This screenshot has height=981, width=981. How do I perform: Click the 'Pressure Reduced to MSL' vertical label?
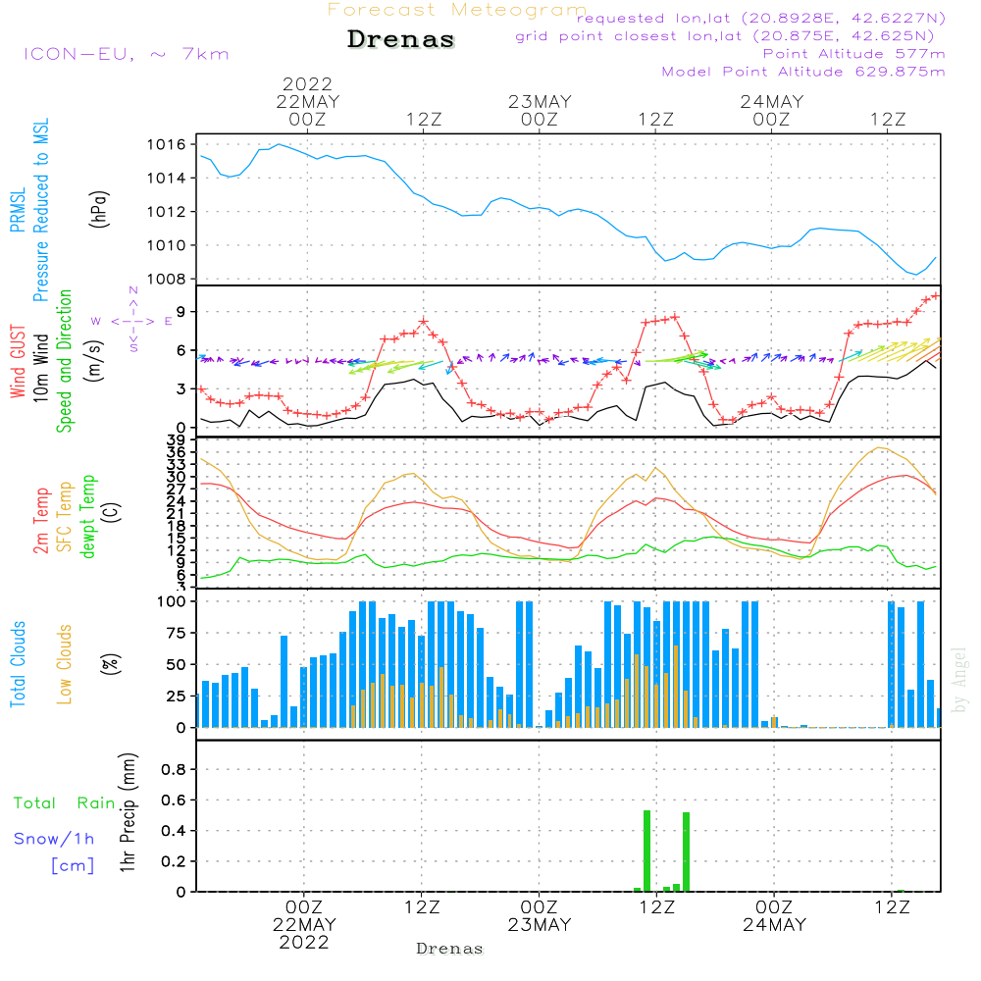(40, 210)
